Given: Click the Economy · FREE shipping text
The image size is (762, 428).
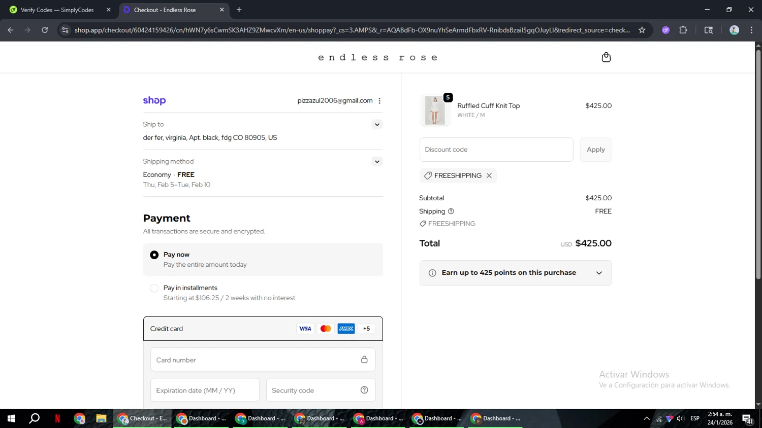Looking at the screenshot, I should coord(169,175).
